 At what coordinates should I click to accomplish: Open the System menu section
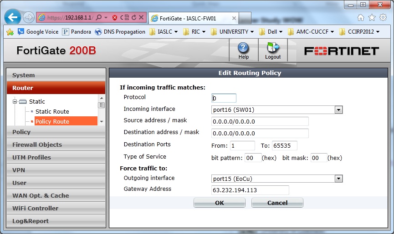click(56, 75)
